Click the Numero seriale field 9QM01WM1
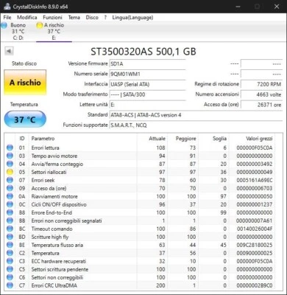 (x=147, y=74)
